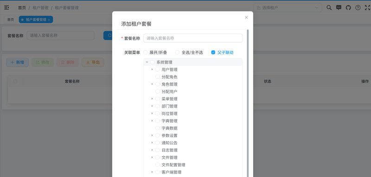
Task: Click the table 套餐名称 column header
Action: pos(72,81)
